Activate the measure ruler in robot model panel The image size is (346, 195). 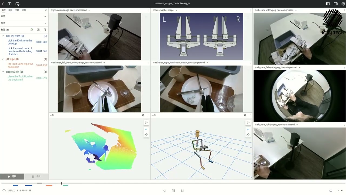pyautogui.click(x=248, y=135)
